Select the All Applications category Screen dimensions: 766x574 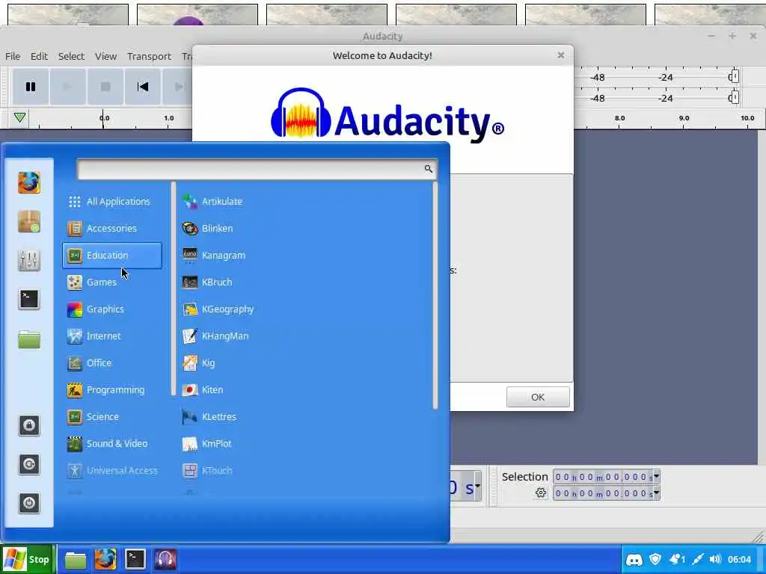pyautogui.click(x=112, y=202)
